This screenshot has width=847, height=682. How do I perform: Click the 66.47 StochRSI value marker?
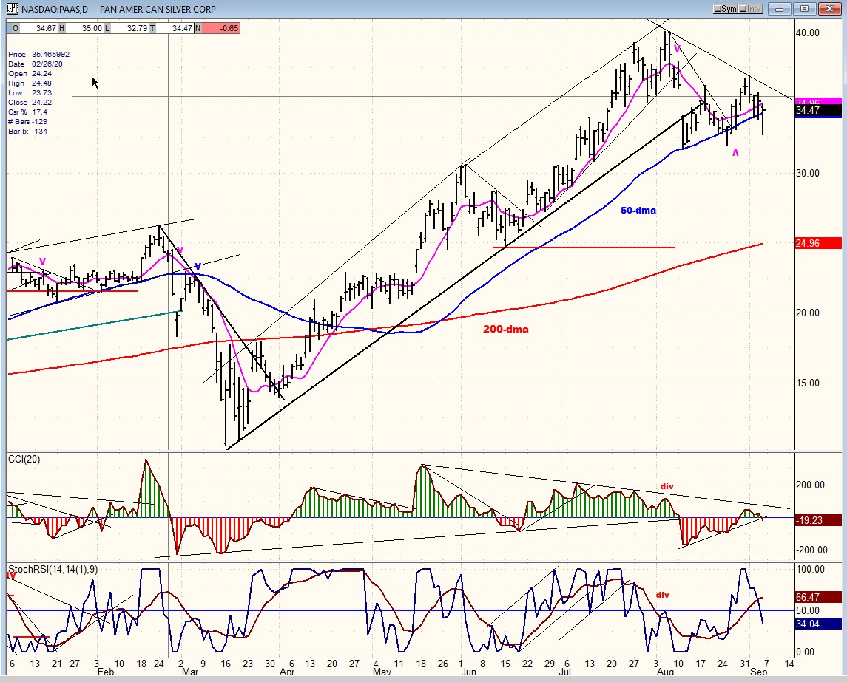(818, 597)
